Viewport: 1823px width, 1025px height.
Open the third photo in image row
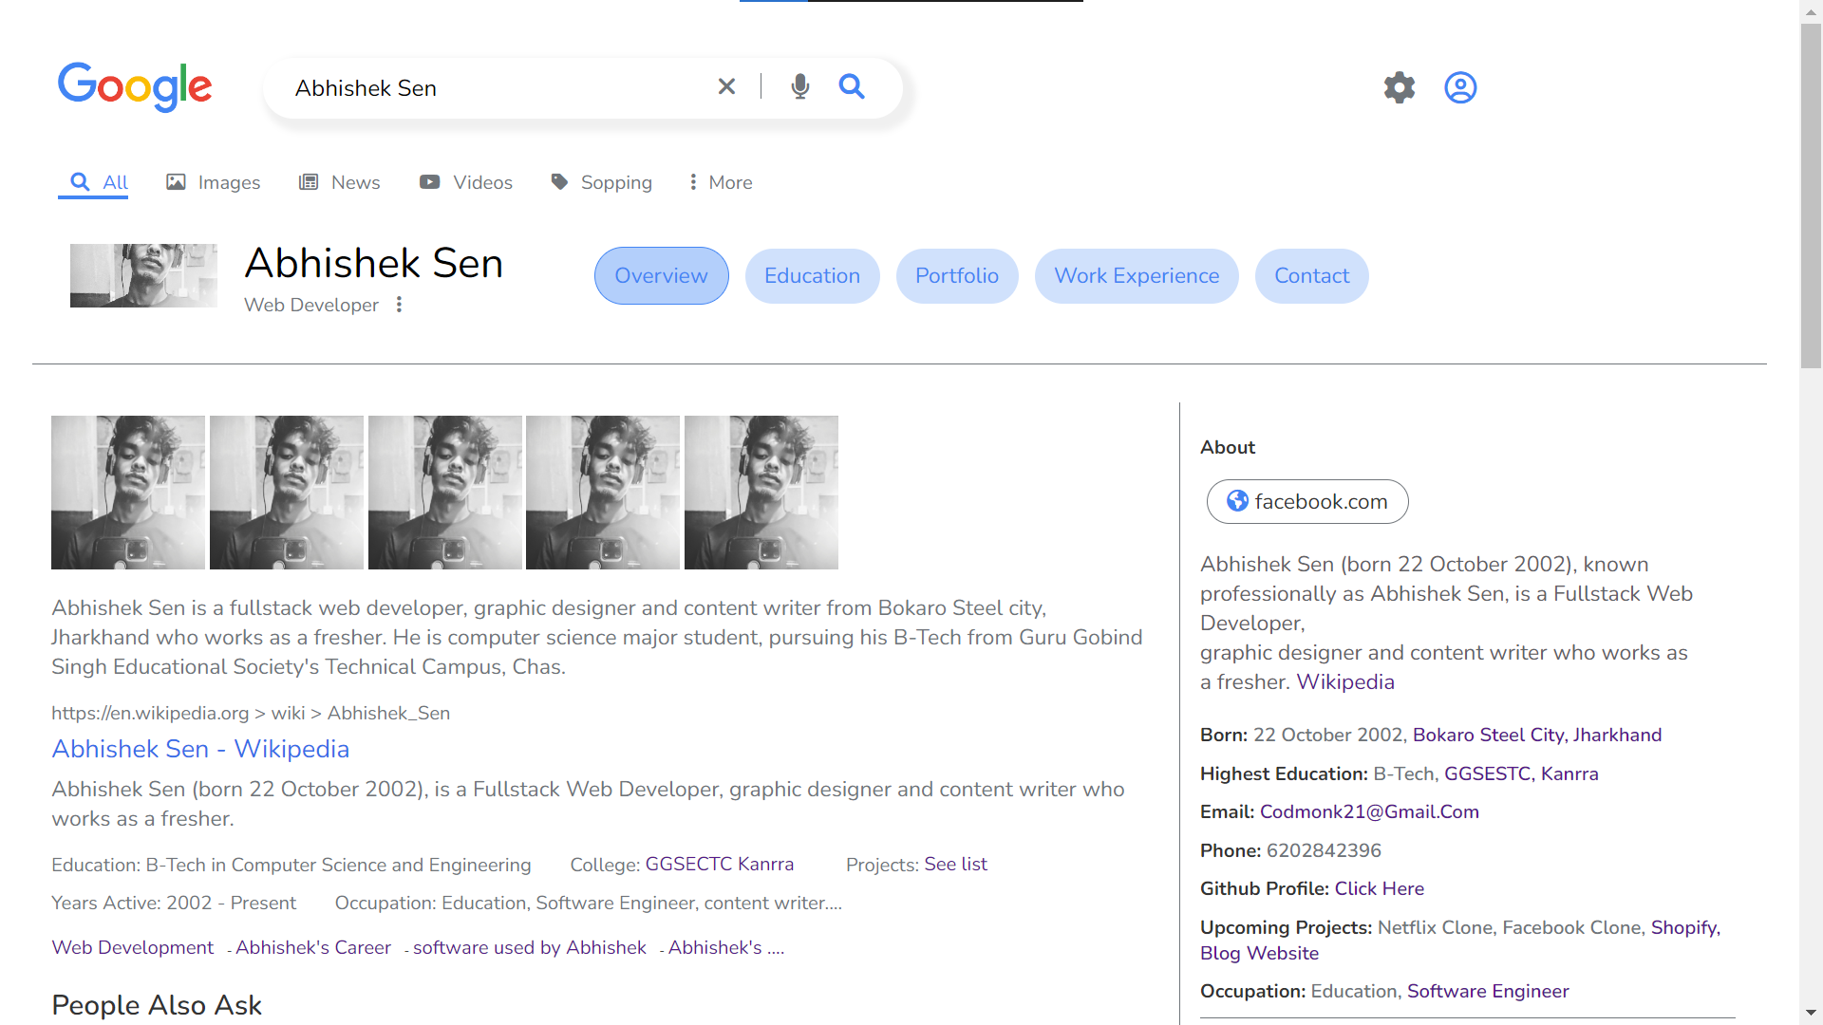point(445,493)
